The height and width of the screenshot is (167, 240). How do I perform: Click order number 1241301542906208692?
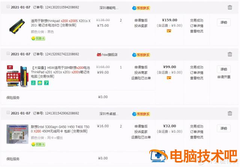(x=62, y=113)
